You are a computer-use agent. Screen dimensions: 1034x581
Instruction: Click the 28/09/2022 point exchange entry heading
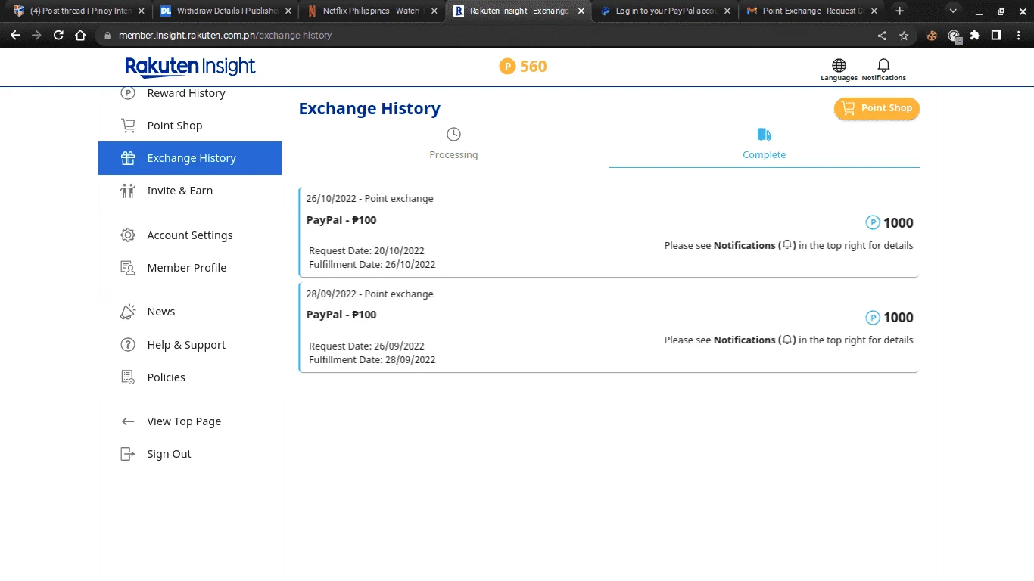(369, 294)
